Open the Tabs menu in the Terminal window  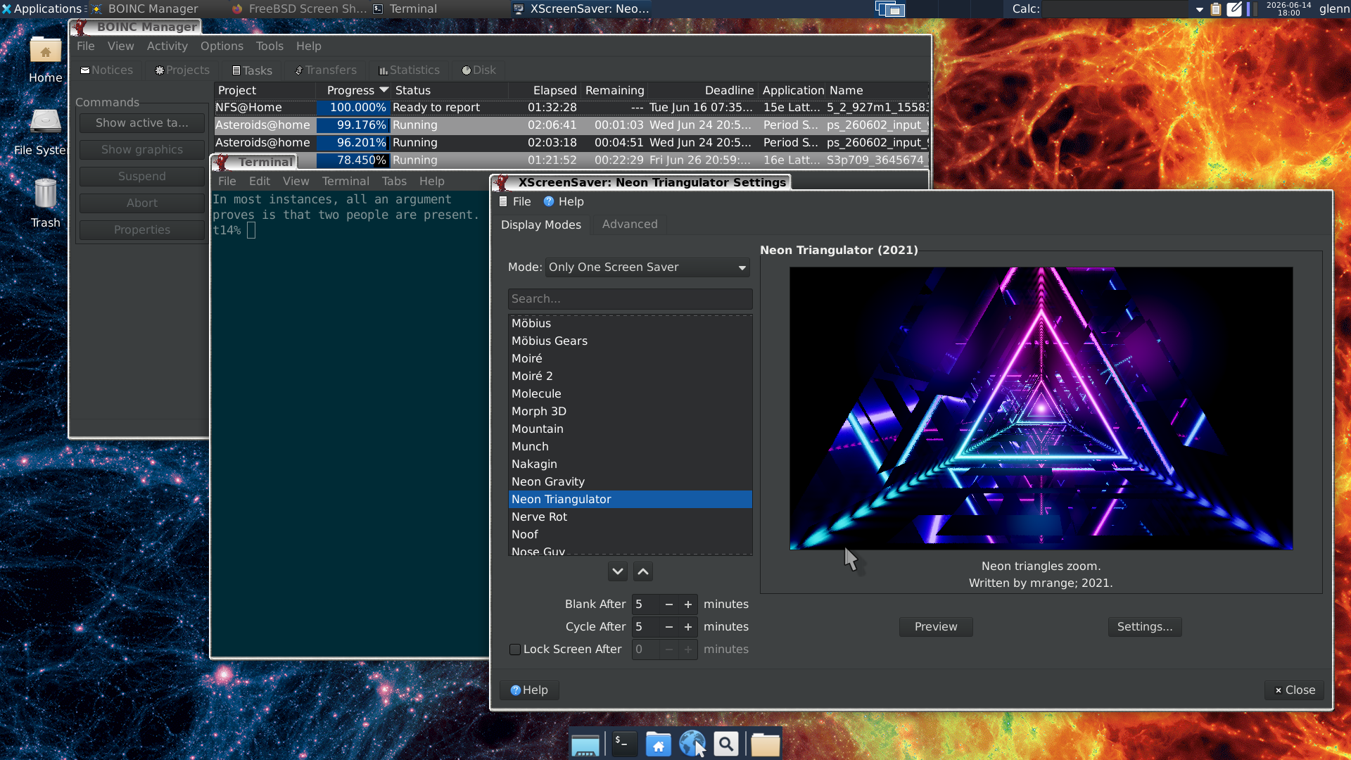point(394,182)
